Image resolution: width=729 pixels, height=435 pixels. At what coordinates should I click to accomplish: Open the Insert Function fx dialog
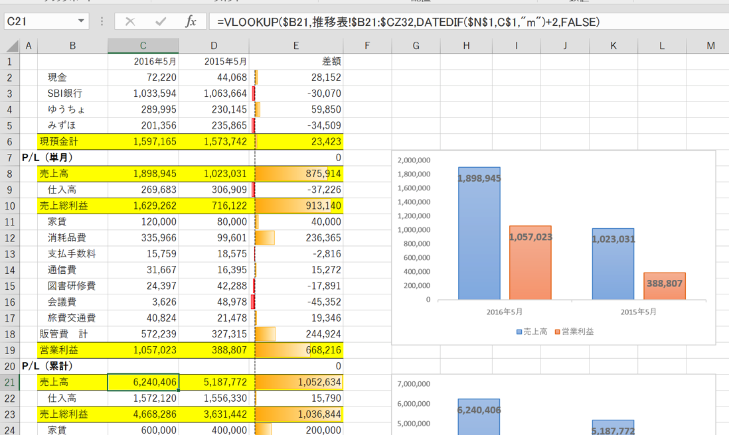[191, 21]
